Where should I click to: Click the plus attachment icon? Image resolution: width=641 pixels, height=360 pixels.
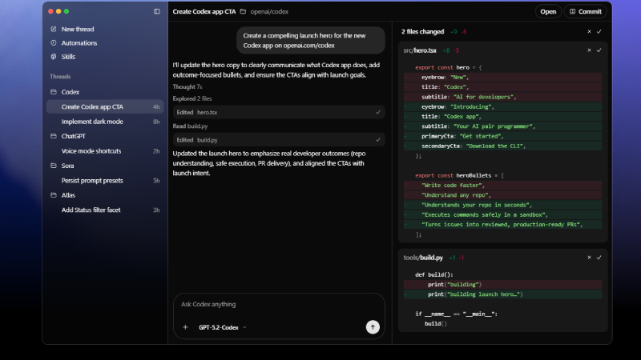click(x=185, y=327)
